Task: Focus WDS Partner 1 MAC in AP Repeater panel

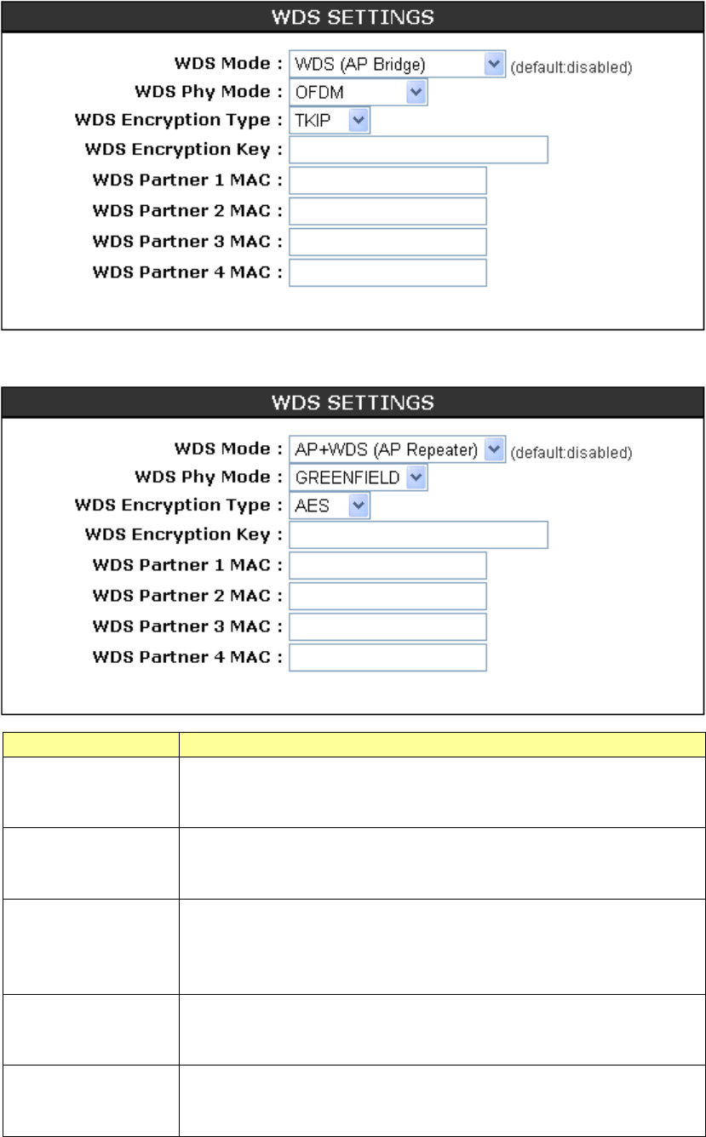Action: [x=387, y=565]
